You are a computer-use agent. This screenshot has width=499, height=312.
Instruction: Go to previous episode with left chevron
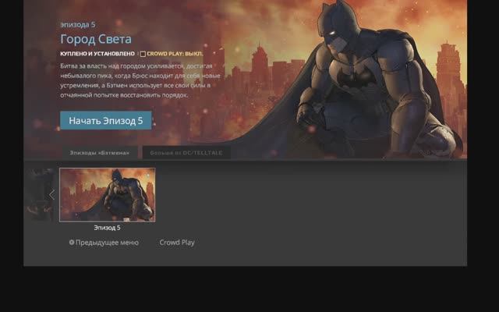click(52, 194)
